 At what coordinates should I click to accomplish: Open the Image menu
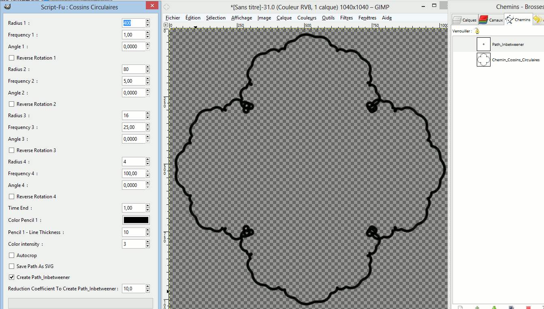264,18
